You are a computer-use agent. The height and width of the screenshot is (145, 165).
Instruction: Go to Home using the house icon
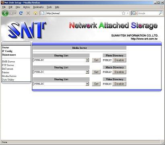35,13
